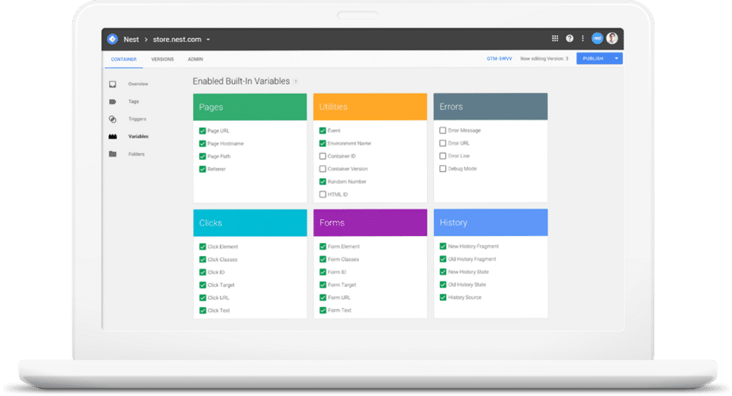732x396 pixels.
Task: Uncheck the Old History State checkbox
Action: [442, 285]
